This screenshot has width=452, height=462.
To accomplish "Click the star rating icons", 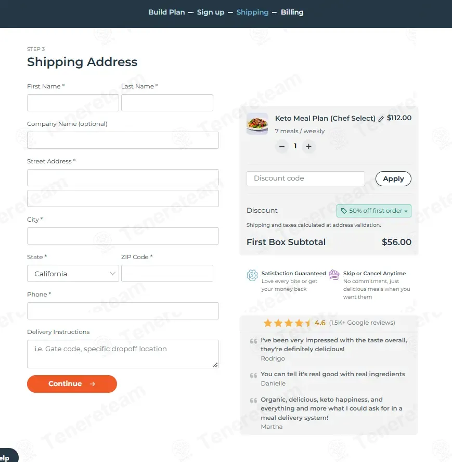I will coord(287,323).
